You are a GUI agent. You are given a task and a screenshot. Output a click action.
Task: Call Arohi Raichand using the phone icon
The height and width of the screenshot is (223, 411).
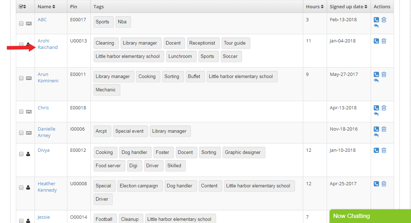point(376,41)
